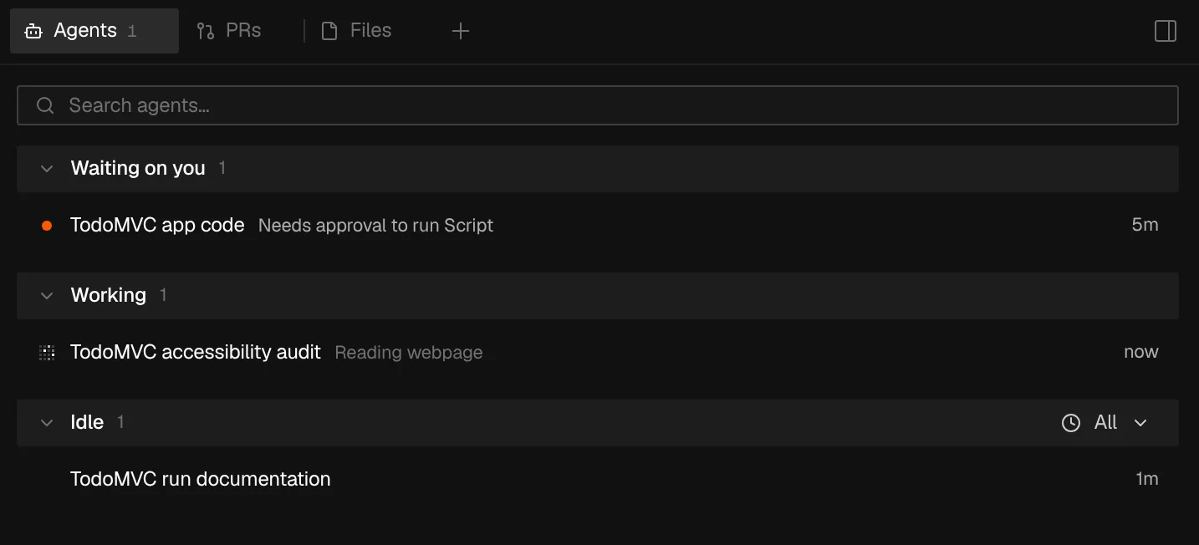Click the pull request icon in PRs tab
Screen dimensions: 1199x545
point(205,32)
